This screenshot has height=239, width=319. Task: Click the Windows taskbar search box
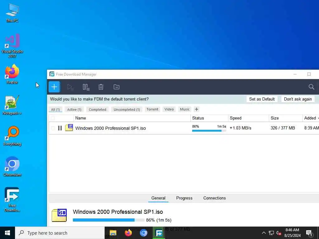point(60,233)
